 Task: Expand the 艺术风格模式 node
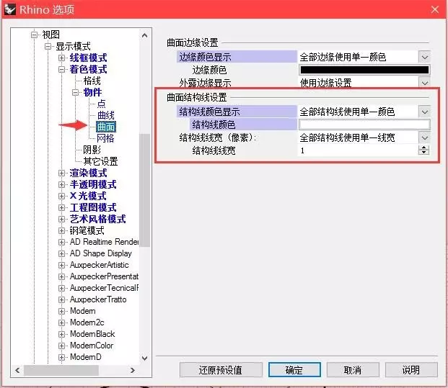[x=61, y=219]
